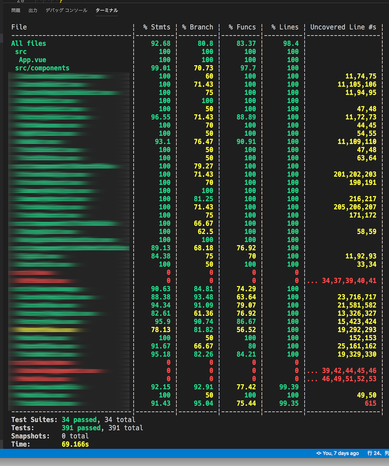Screen dimensions: 389x466
Task: Click the '% Funcs' header text
Action: point(242,27)
